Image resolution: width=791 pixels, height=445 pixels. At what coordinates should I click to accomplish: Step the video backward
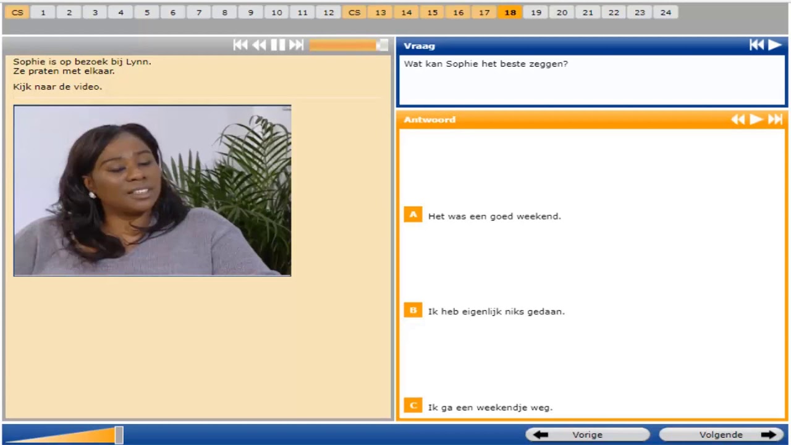tap(259, 44)
